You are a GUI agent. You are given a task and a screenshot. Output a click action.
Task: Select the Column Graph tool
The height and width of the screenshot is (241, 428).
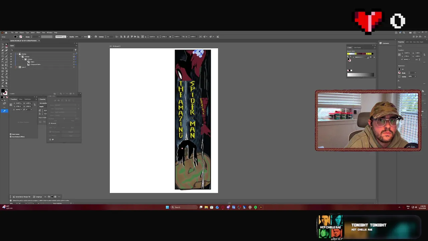tap(3, 80)
